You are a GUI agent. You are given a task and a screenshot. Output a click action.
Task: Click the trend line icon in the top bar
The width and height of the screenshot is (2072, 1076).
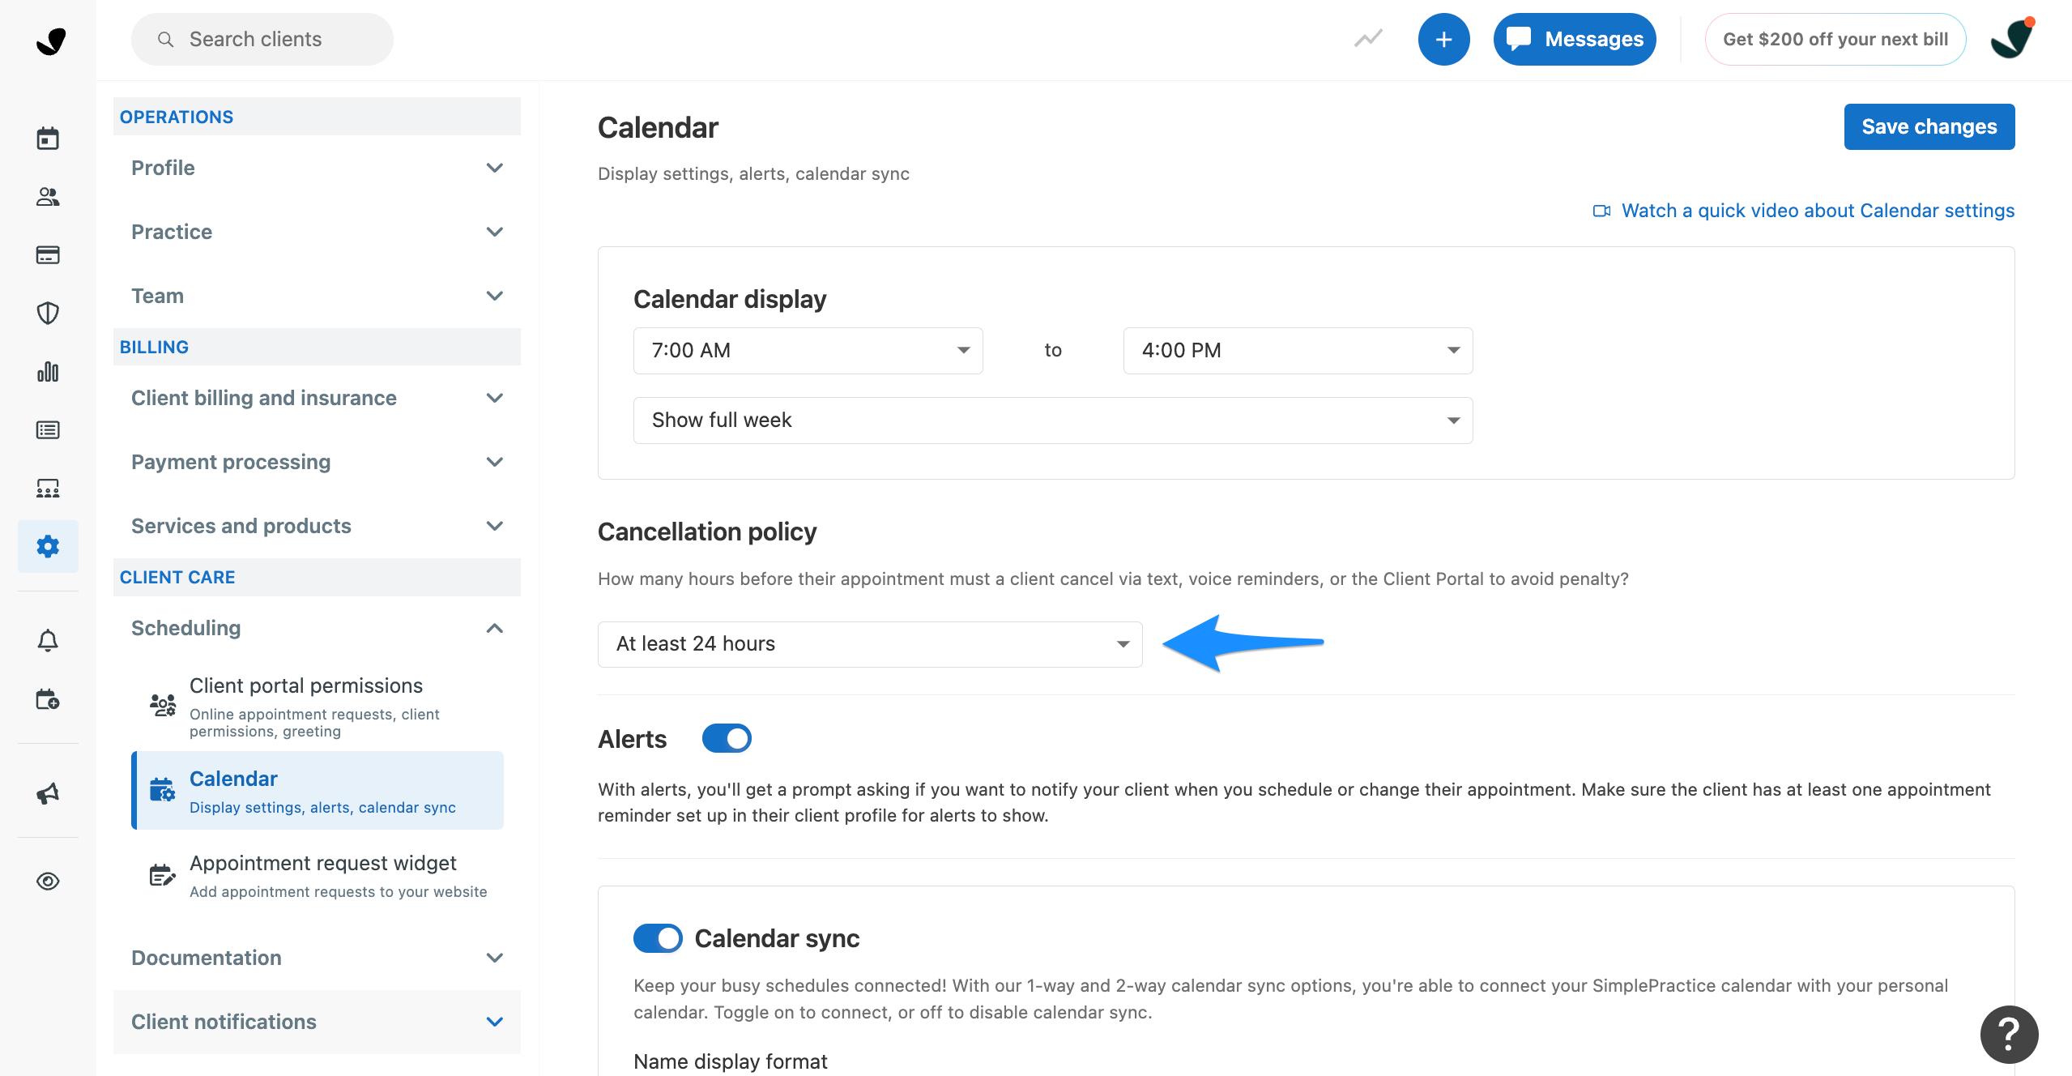click(1368, 39)
